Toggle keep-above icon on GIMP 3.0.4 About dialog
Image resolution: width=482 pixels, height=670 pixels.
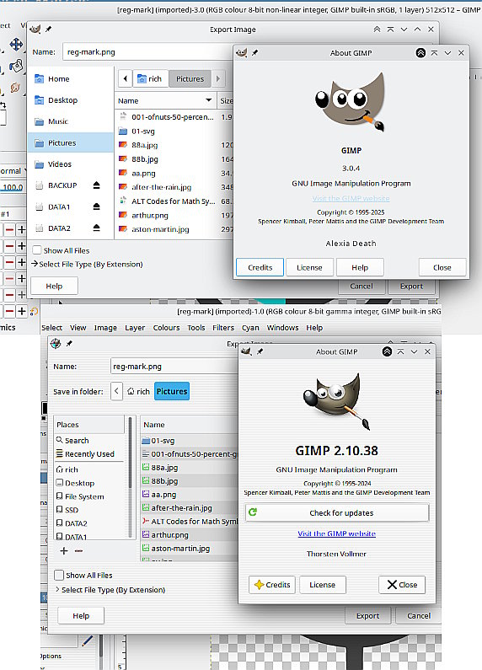click(x=420, y=52)
